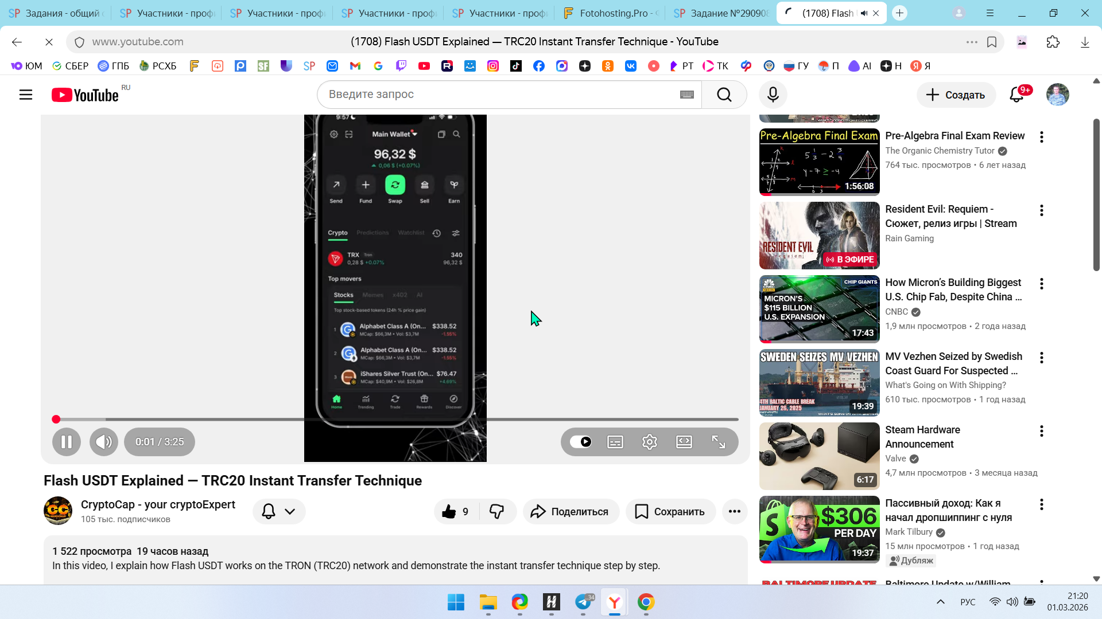Open player settings via the gear icon
This screenshot has height=619, width=1102.
tap(650, 442)
